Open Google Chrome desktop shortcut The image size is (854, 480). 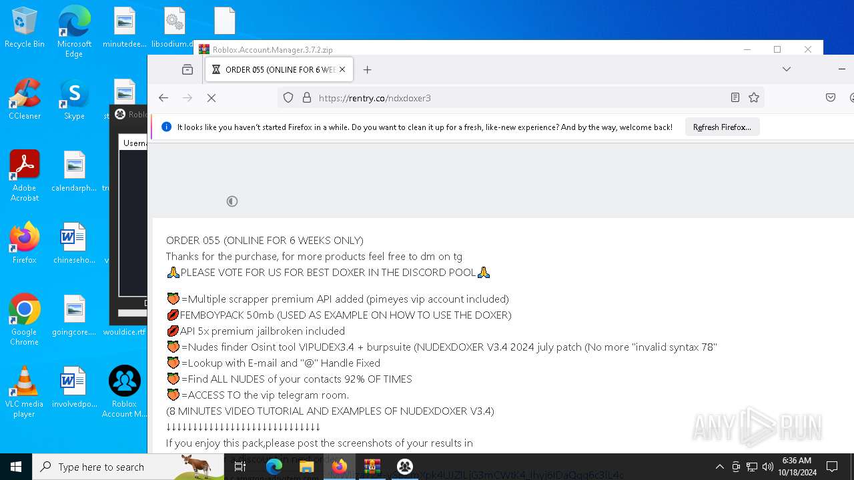pos(25,320)
